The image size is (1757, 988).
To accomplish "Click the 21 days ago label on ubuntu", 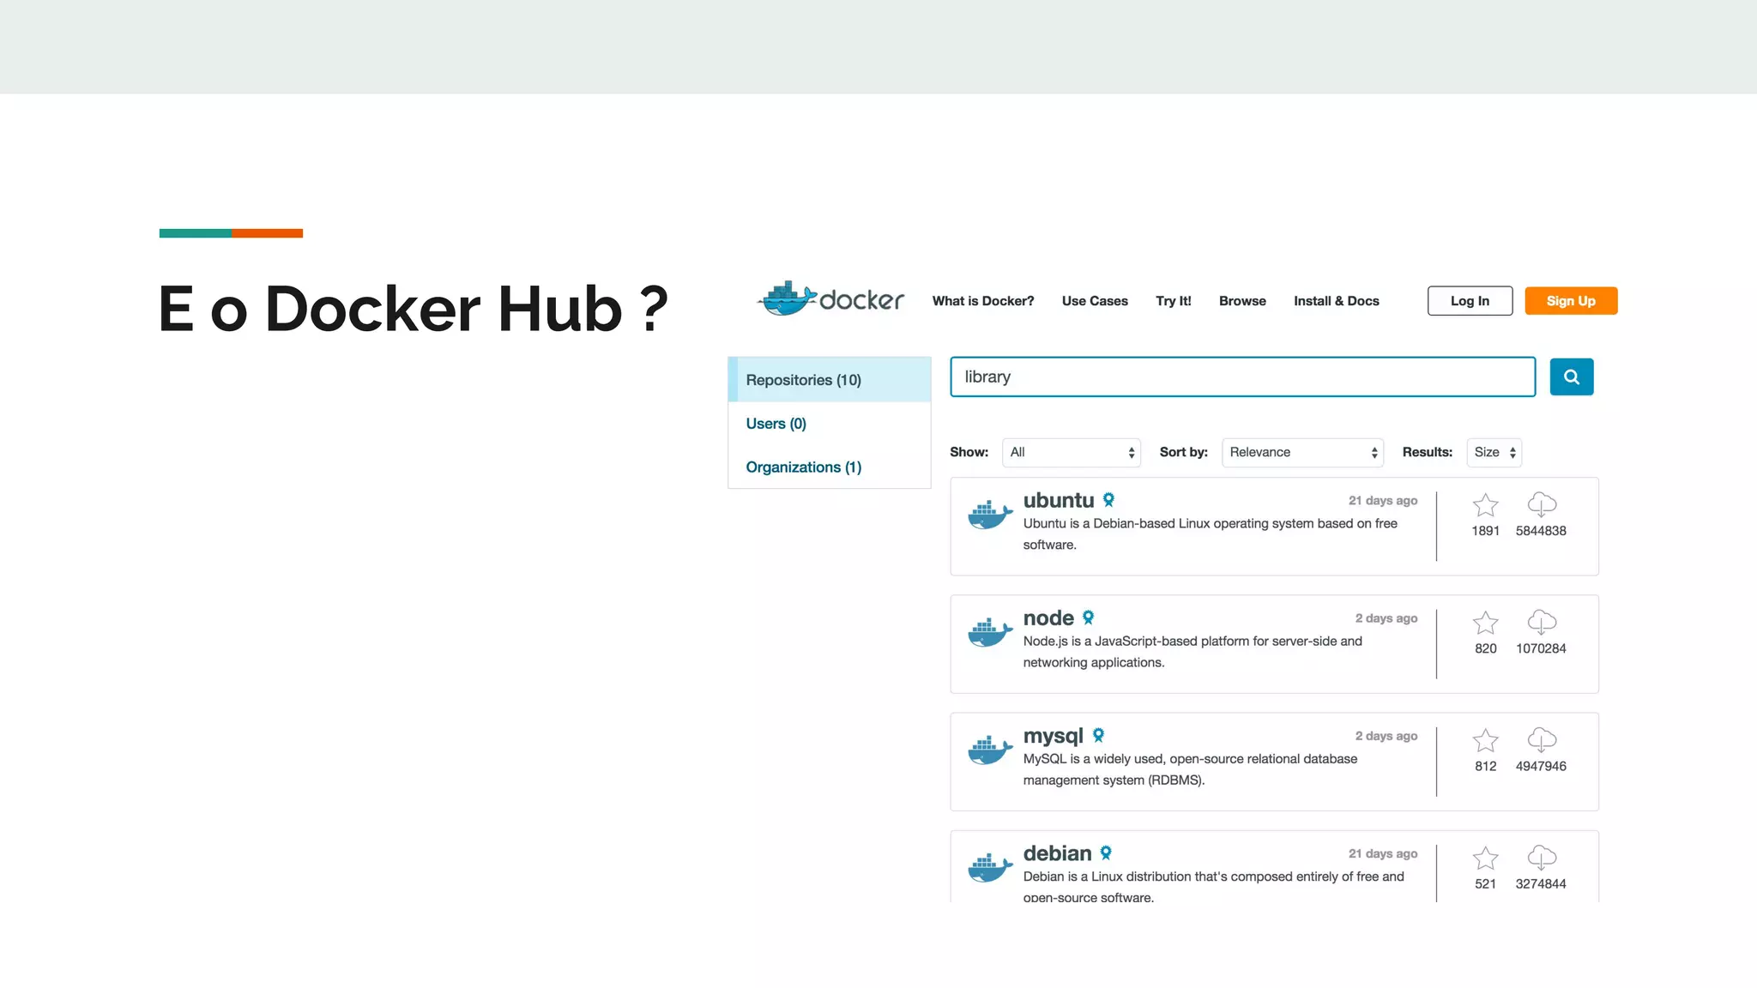I will pos(1382,500).
